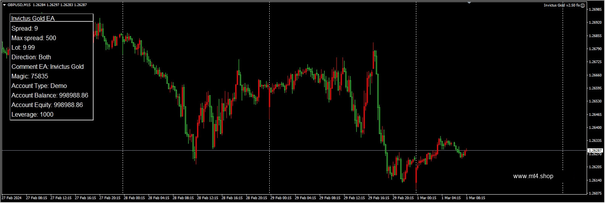Image resolution: width=605 pixels, height=203 pixels.
Task: Click price scale value 1.26725
Action: [596, 62]
